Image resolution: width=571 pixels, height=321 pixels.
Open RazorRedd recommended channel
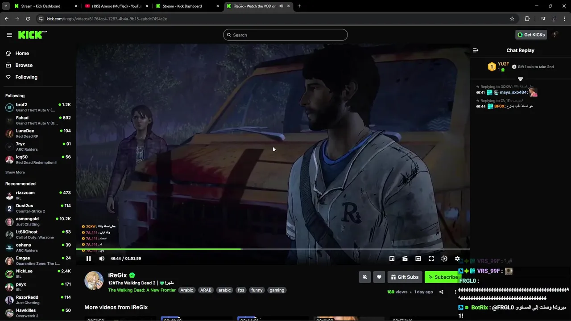pyautogui.click(x=38, y=300)
